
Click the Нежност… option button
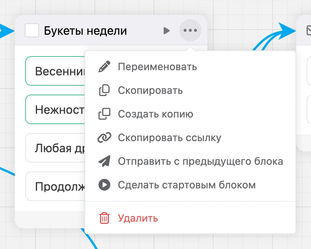pyautogui.click(x=55, y=109)
